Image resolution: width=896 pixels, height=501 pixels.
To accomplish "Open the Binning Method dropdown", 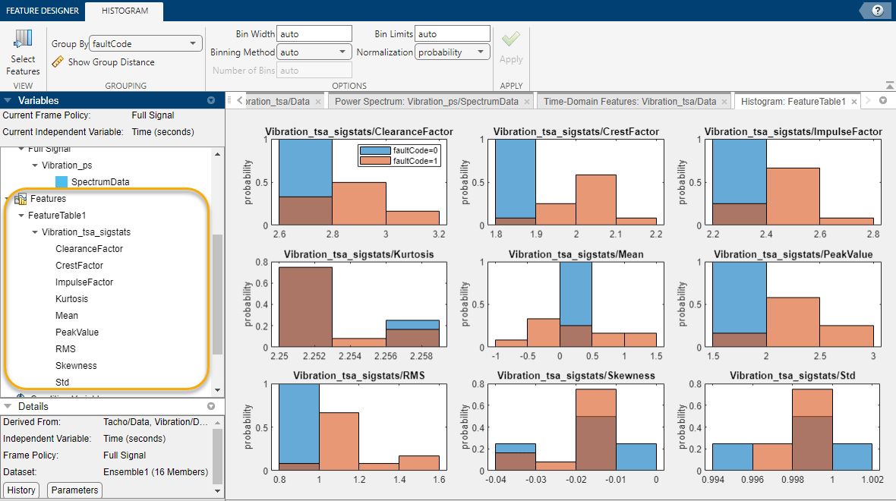I will [x=311, y=52].
